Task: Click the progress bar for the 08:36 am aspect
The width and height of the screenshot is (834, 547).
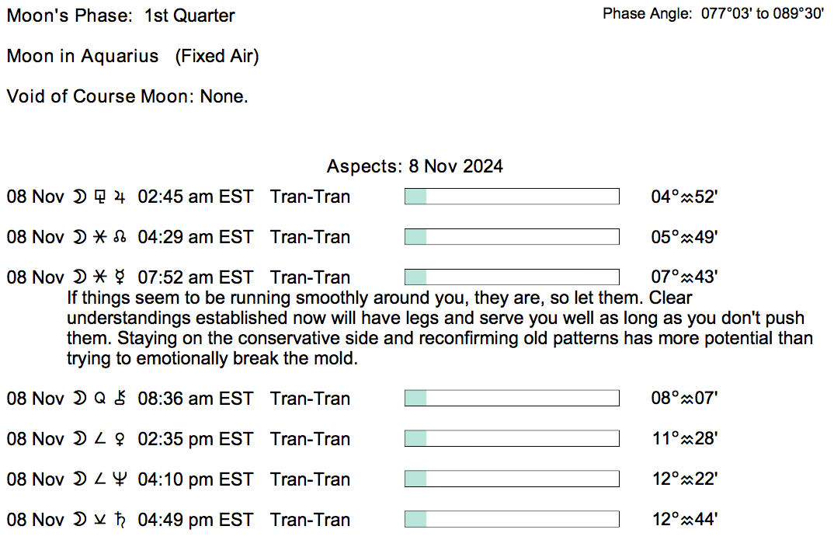Action: 512,399
